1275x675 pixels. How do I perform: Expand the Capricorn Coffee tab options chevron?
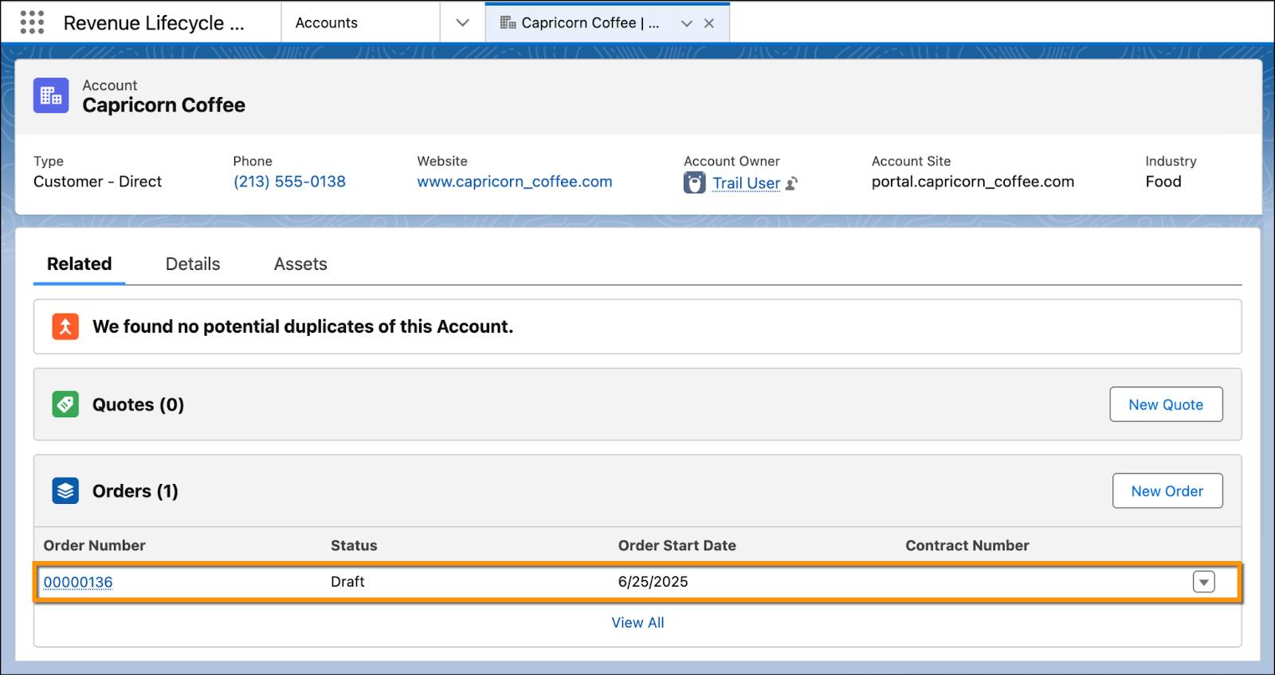[x=686, y=23]
